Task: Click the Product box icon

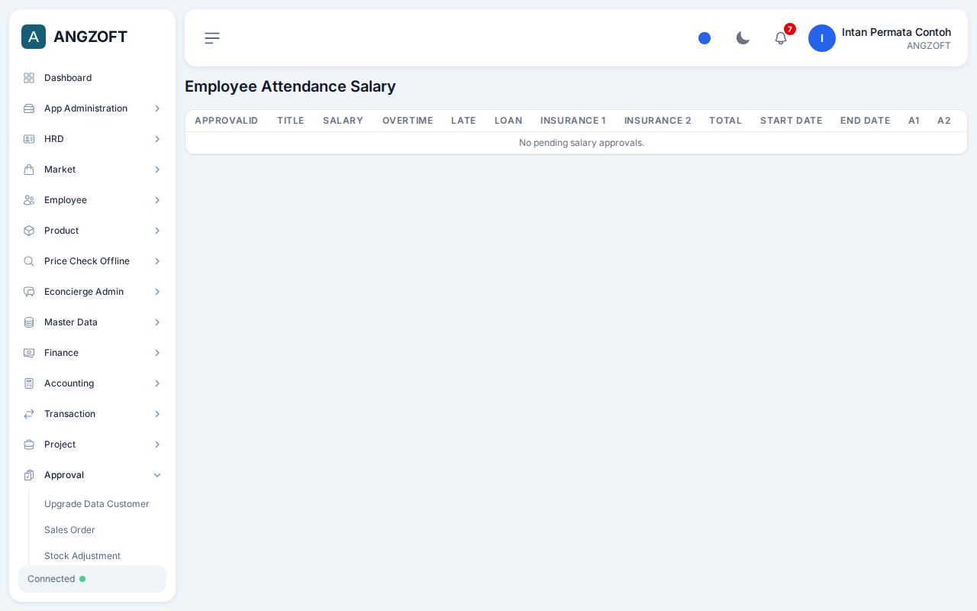Action: pos(29,231)
